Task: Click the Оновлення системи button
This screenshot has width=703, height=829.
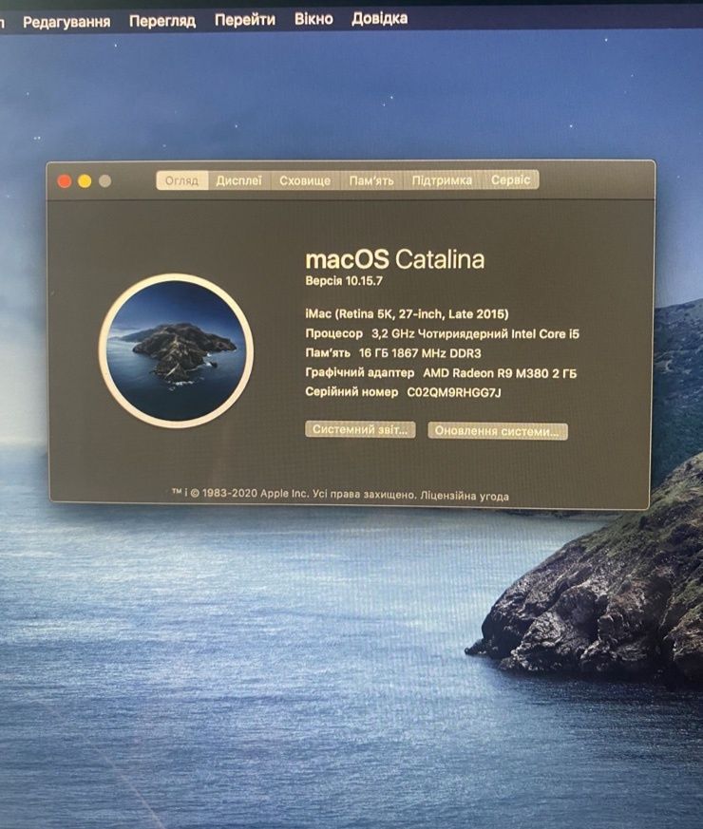Action: pyautogui.click(x=497, y=431)
